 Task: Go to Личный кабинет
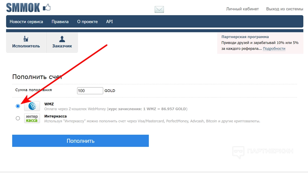point(243,9)
